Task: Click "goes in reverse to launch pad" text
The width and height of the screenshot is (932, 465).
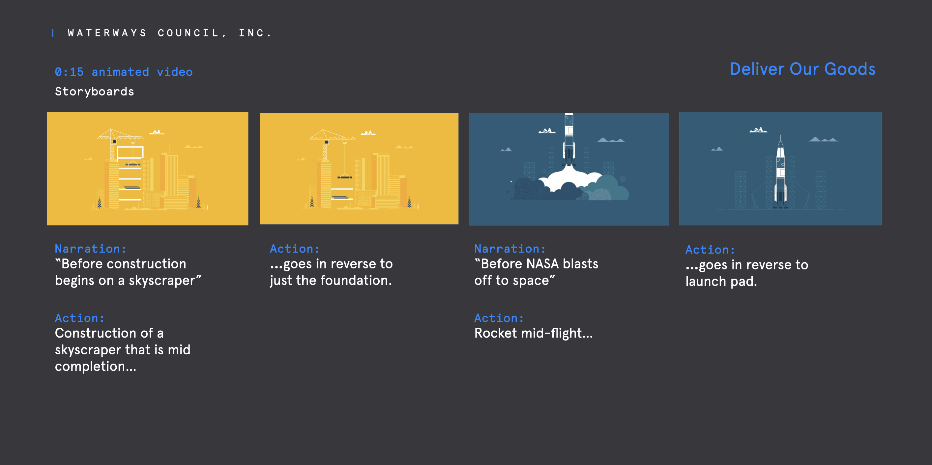Action: coord(746,273)
